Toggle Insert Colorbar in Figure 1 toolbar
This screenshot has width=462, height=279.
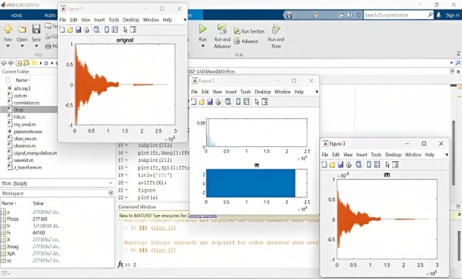pyautogui.click(x=107, y=29)
